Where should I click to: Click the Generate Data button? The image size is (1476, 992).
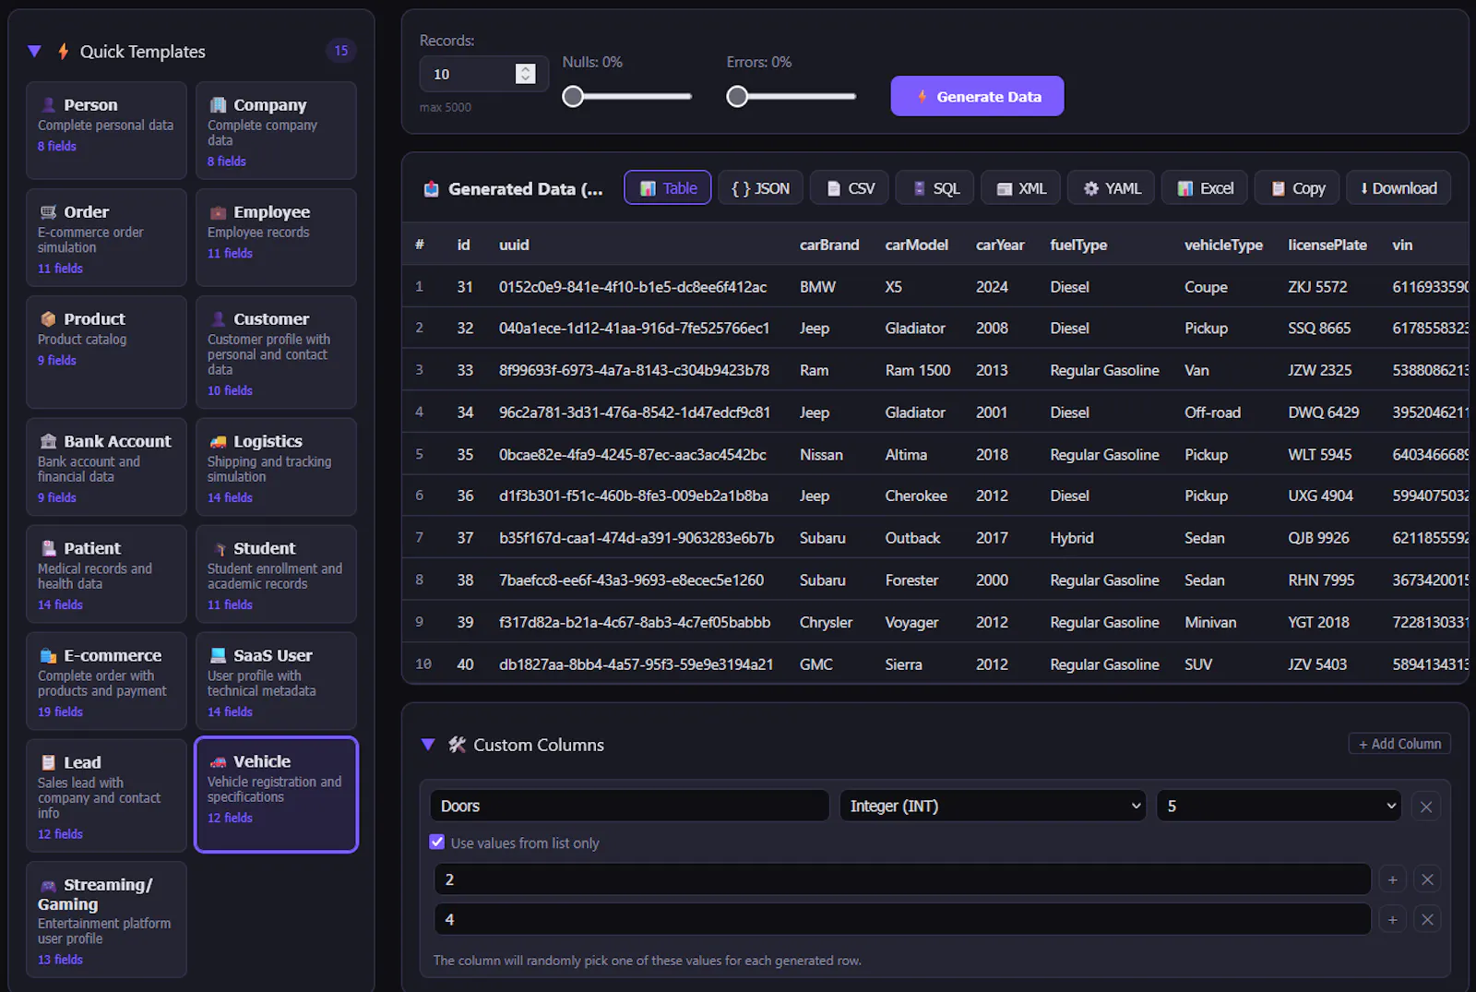coord(977,96)
